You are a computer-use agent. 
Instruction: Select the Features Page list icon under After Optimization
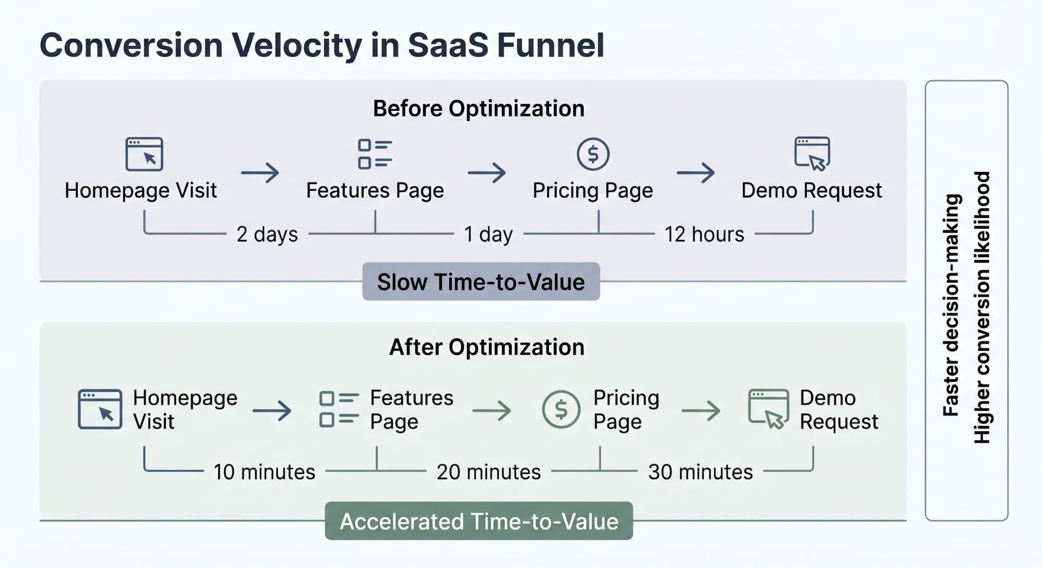[339, 409]
